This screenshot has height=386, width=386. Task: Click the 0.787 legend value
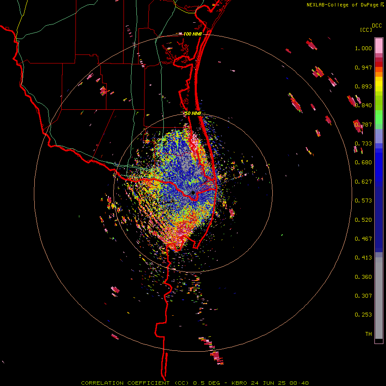(x=363, y=124)
